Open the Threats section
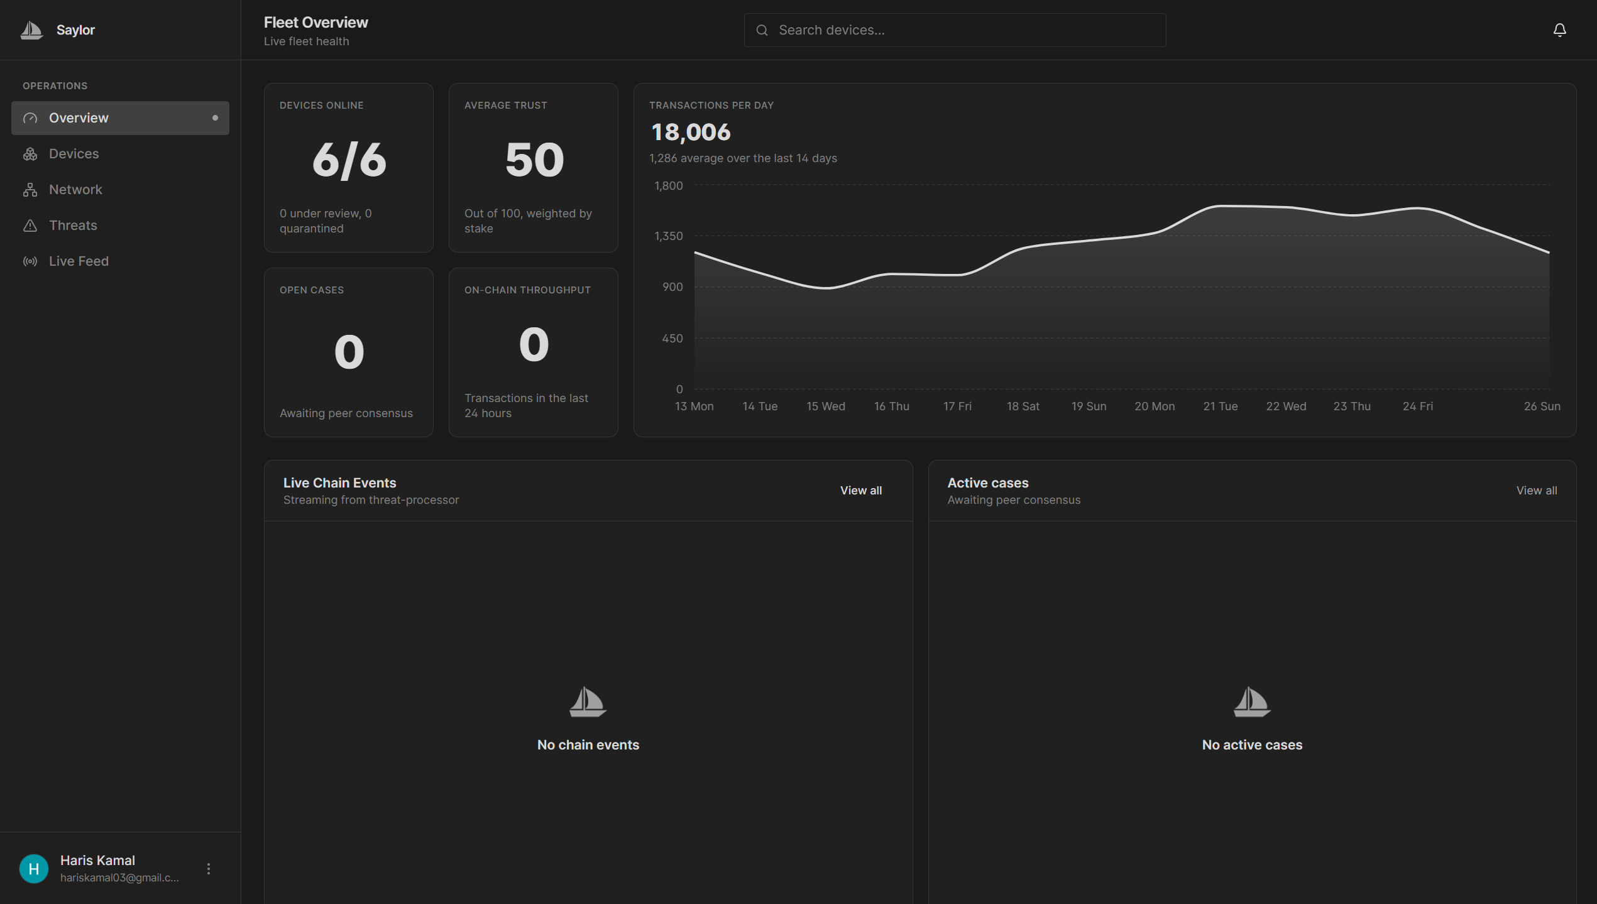The width and height of the screenshot is (1597, 904). pos(74,226)
